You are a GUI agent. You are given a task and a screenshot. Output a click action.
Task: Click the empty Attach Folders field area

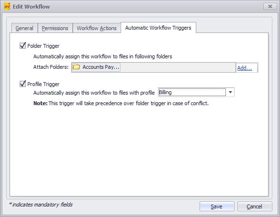point(178,67)
